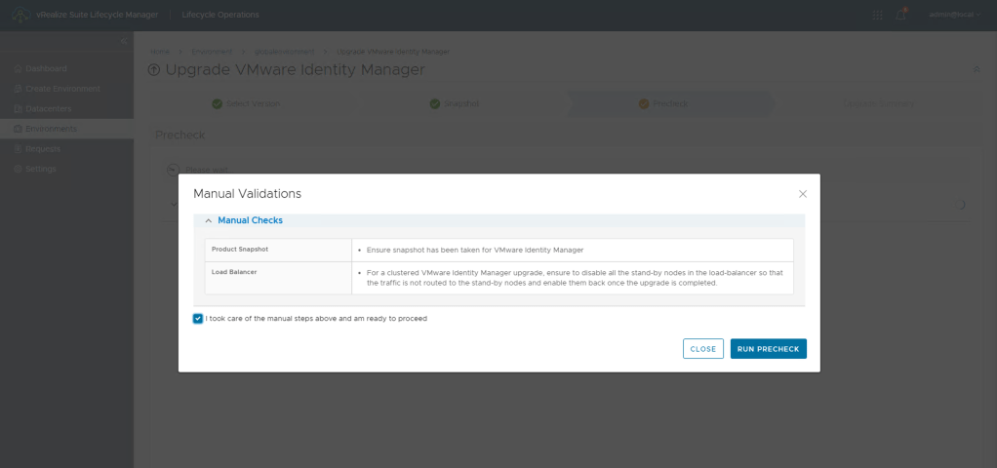Click the Settings gear icon in sidebar
997x468 pixels.
pyautogui.click(x=18, y=169)
